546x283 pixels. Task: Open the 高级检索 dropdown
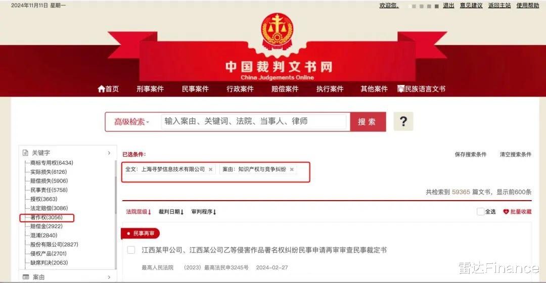pos(131,122)
